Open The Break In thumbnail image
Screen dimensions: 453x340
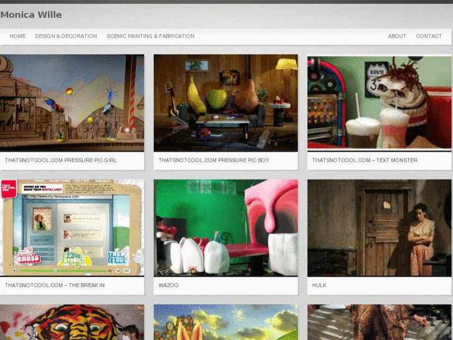pyautogui.click(x=72, y=228)
